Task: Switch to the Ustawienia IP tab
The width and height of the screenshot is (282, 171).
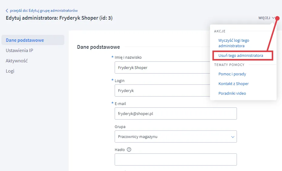Action: 19,51
